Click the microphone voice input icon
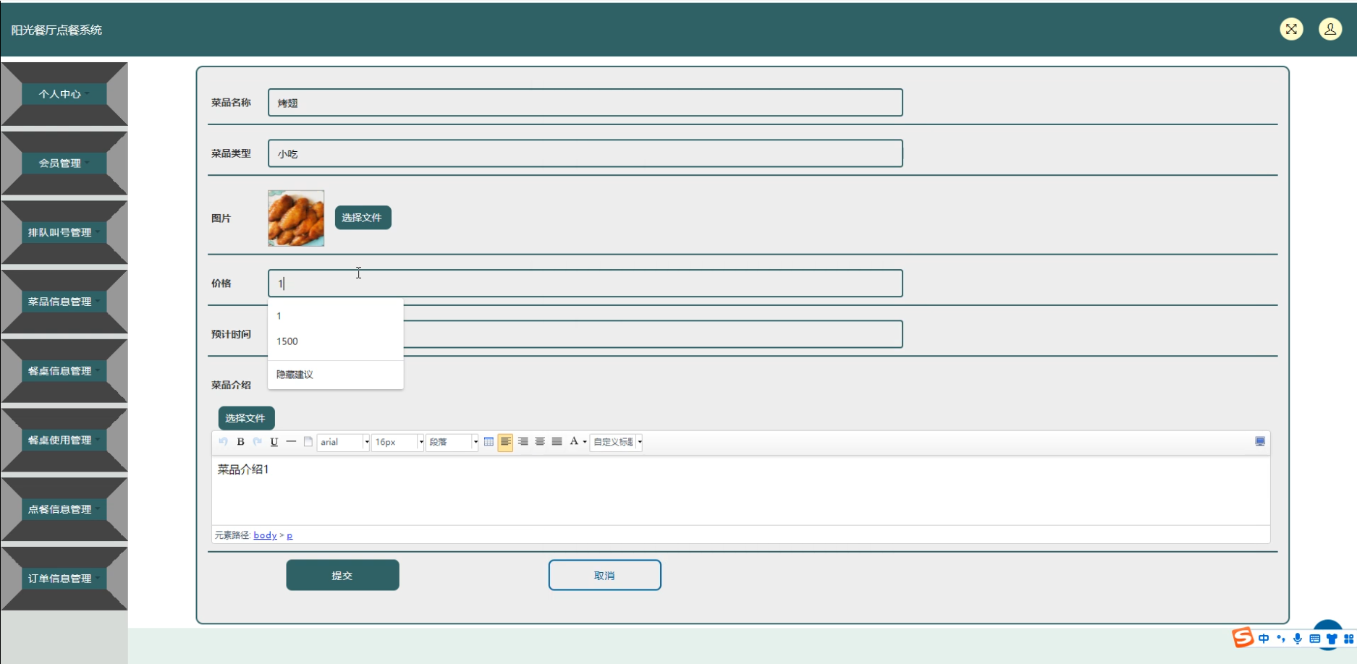 (x=1298, y=639)
